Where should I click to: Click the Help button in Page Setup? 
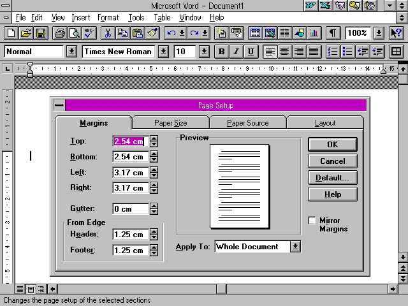pos(333,194)
